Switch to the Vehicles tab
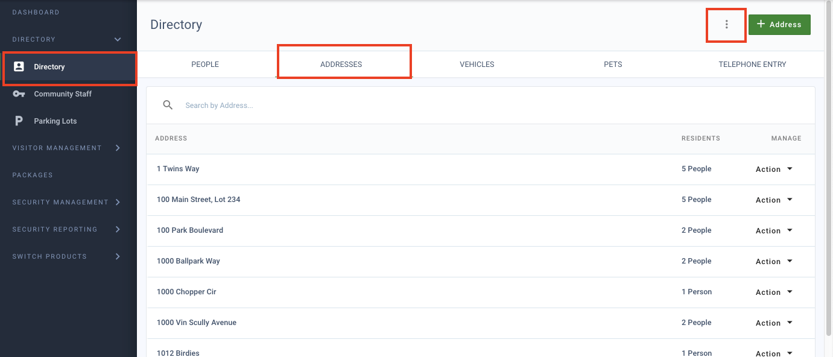Viewport: 833px width, 357px height. coord(477,64)
